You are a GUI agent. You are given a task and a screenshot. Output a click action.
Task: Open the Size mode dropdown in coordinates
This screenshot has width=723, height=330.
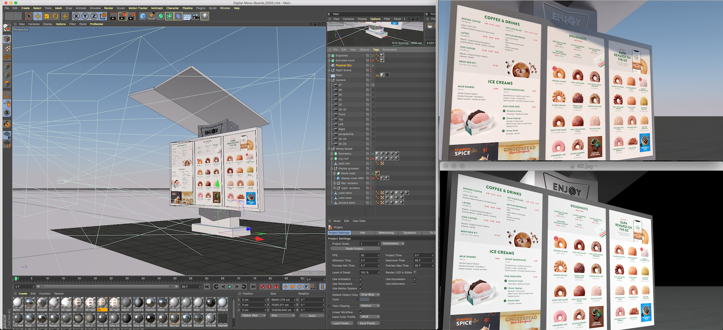[x=283, y=316]
